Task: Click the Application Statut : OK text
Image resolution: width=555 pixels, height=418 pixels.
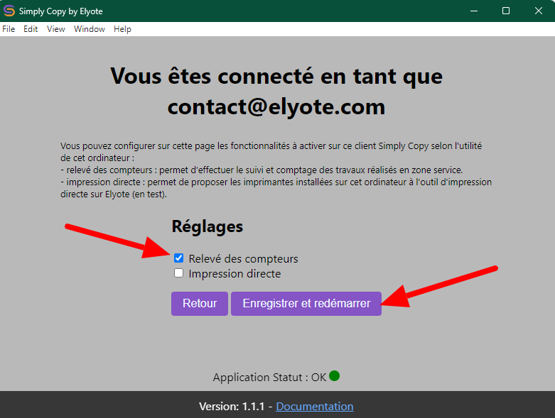Action: click(269, 378)
